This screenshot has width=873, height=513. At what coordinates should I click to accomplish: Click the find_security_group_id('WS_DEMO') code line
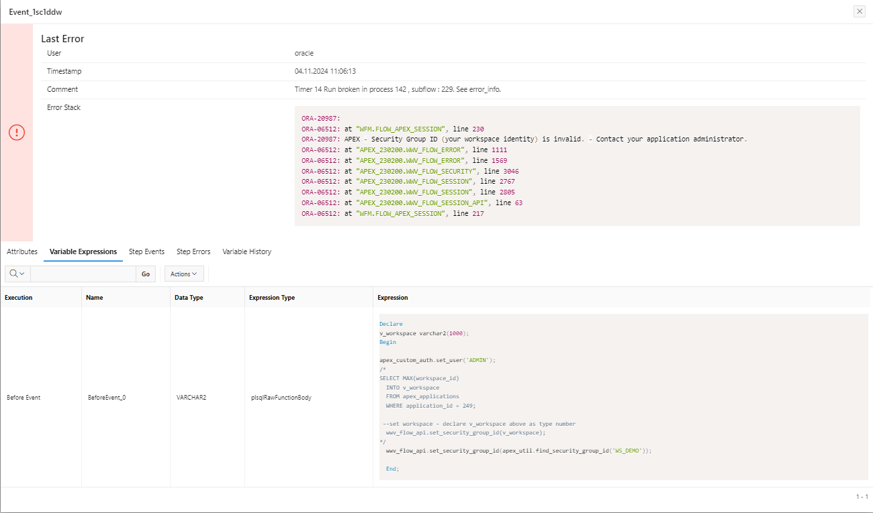519,451
